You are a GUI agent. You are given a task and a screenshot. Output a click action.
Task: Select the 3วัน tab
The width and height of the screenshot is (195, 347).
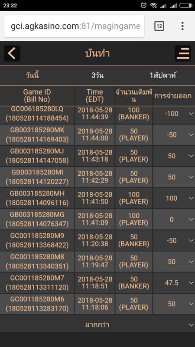coord(97,75)
